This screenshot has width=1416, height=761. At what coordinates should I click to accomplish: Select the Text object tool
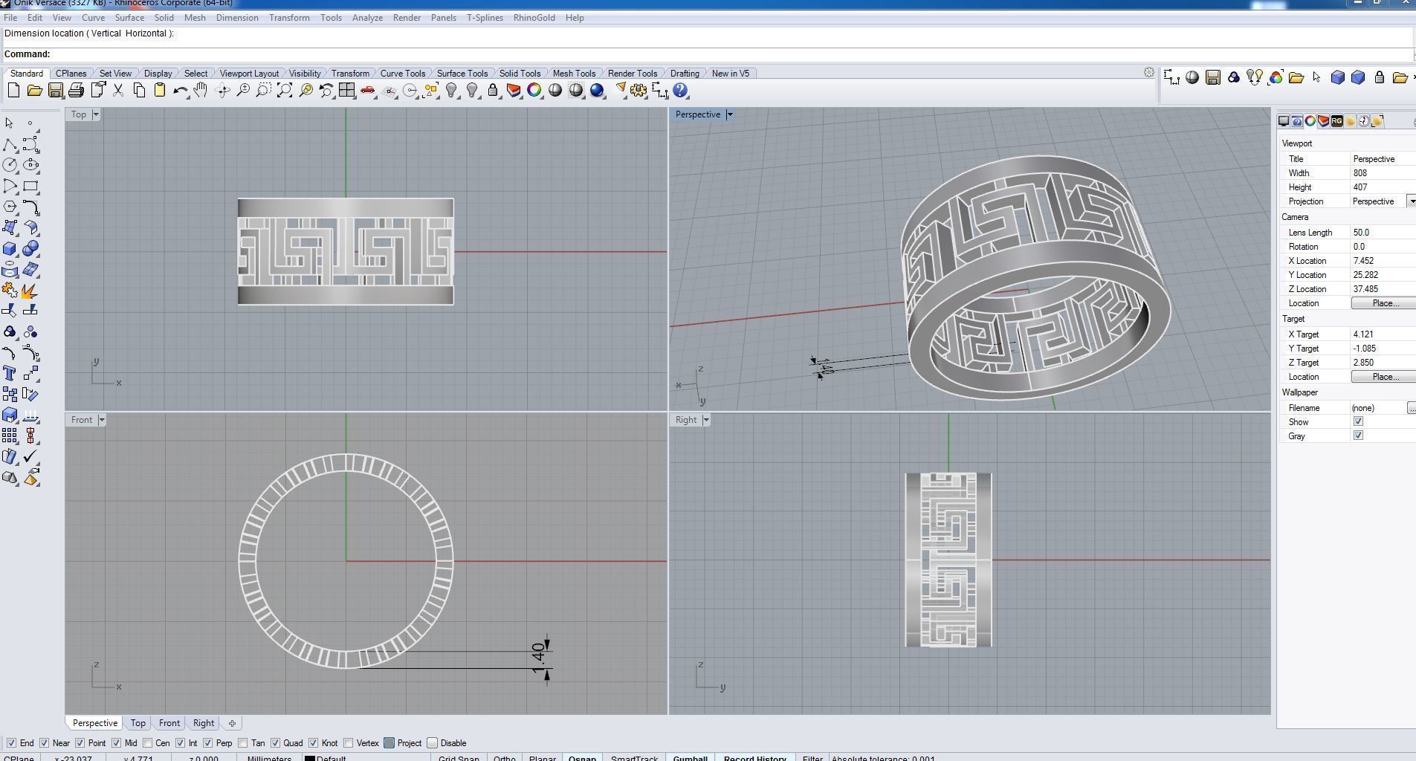click(10, 373)
